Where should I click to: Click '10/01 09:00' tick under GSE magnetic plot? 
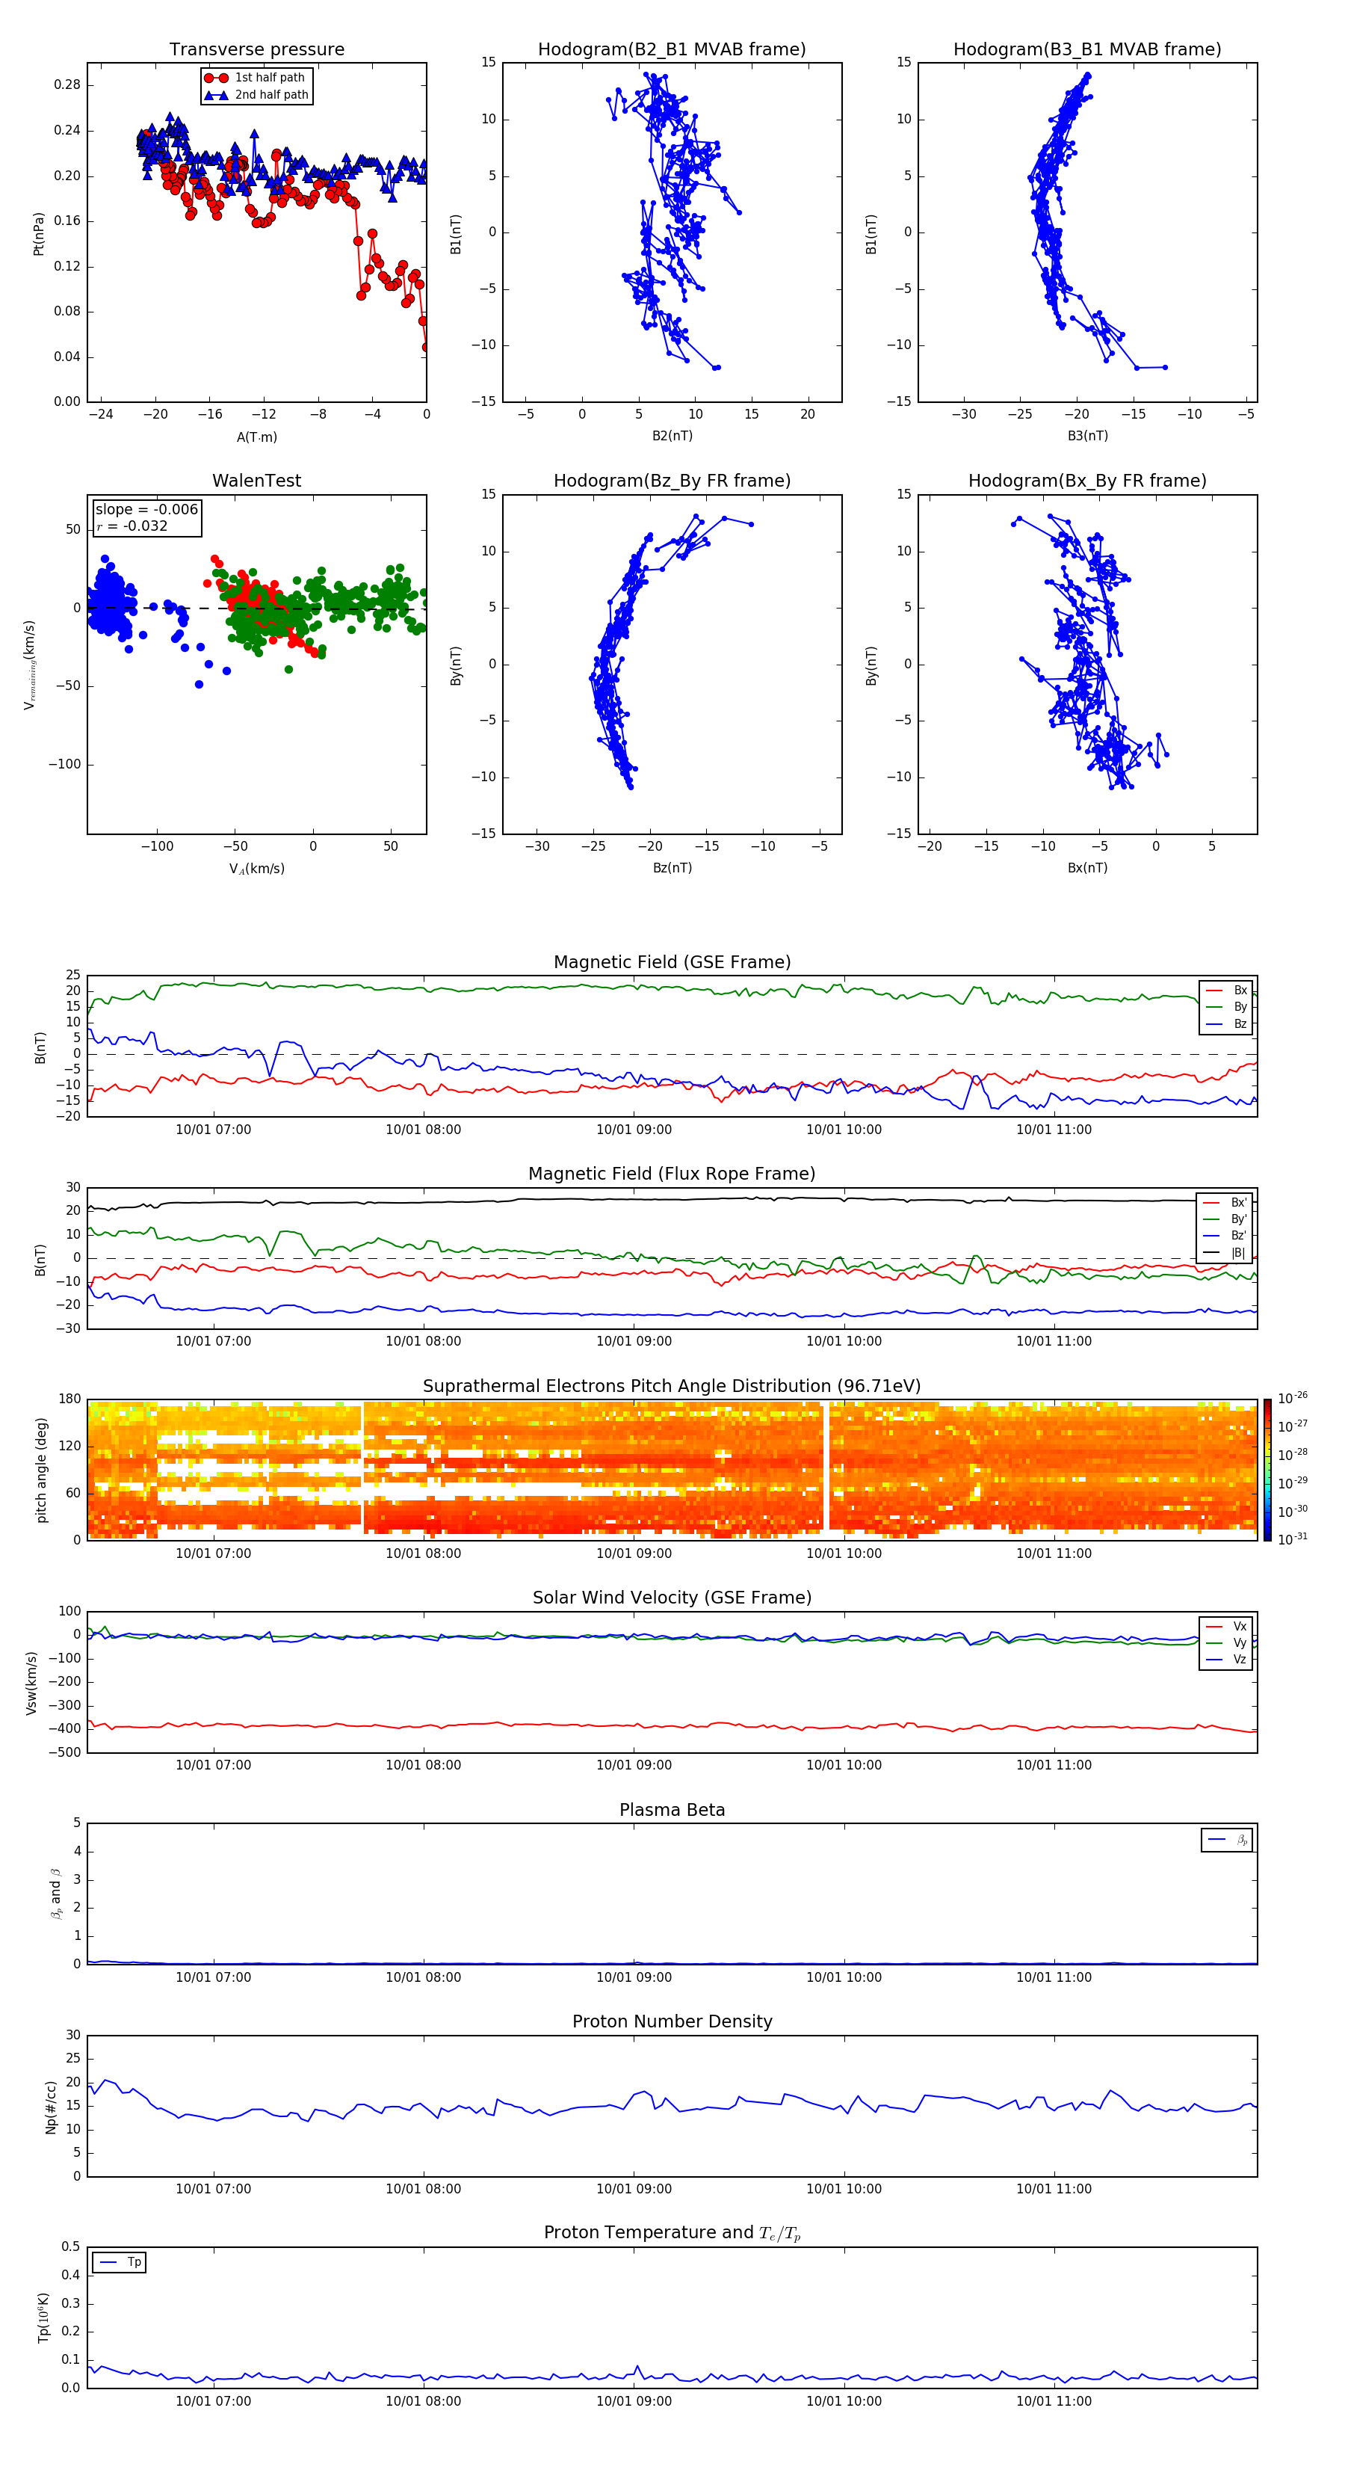coord(634,1129)
